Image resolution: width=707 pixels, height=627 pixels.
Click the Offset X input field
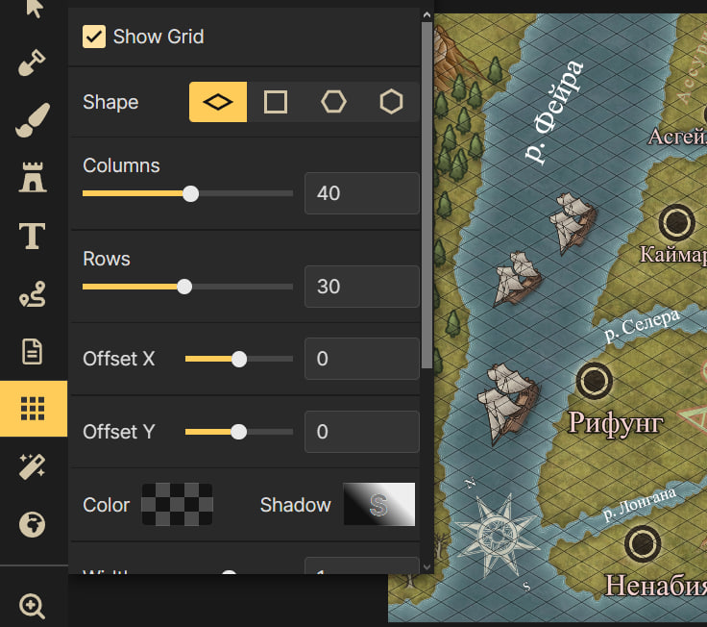click(x=361, y=359)
